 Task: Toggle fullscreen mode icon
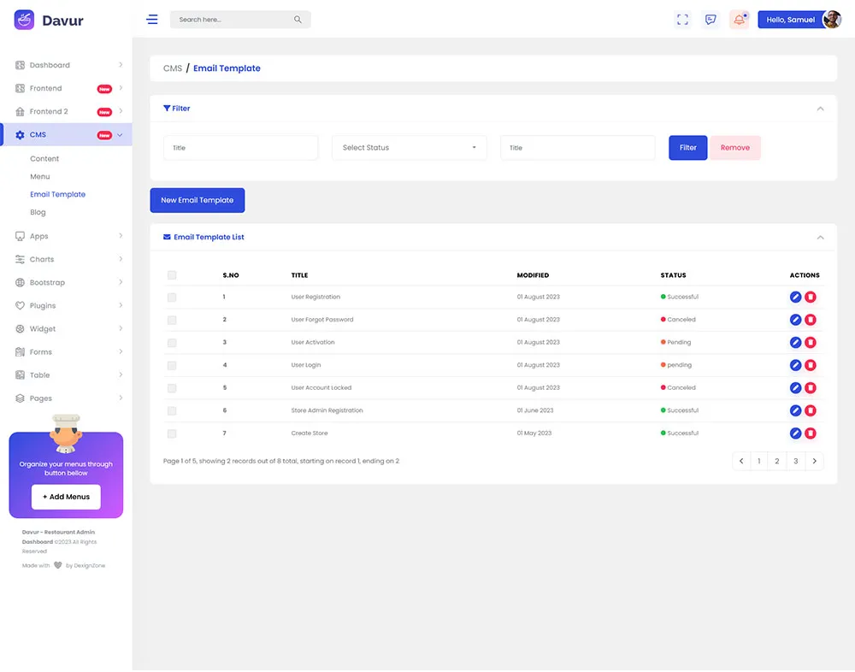[x=682, y=20]
